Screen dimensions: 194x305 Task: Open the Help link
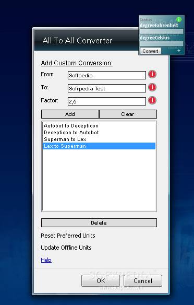coord(46,260)
